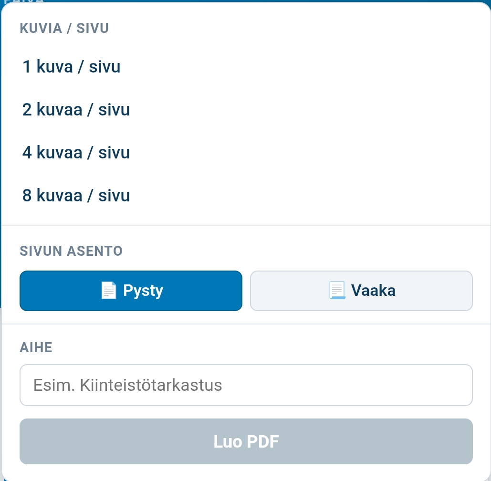491x481 pixels.
Task: Keep orientation set to Pysty
Action: click(131, 291)
